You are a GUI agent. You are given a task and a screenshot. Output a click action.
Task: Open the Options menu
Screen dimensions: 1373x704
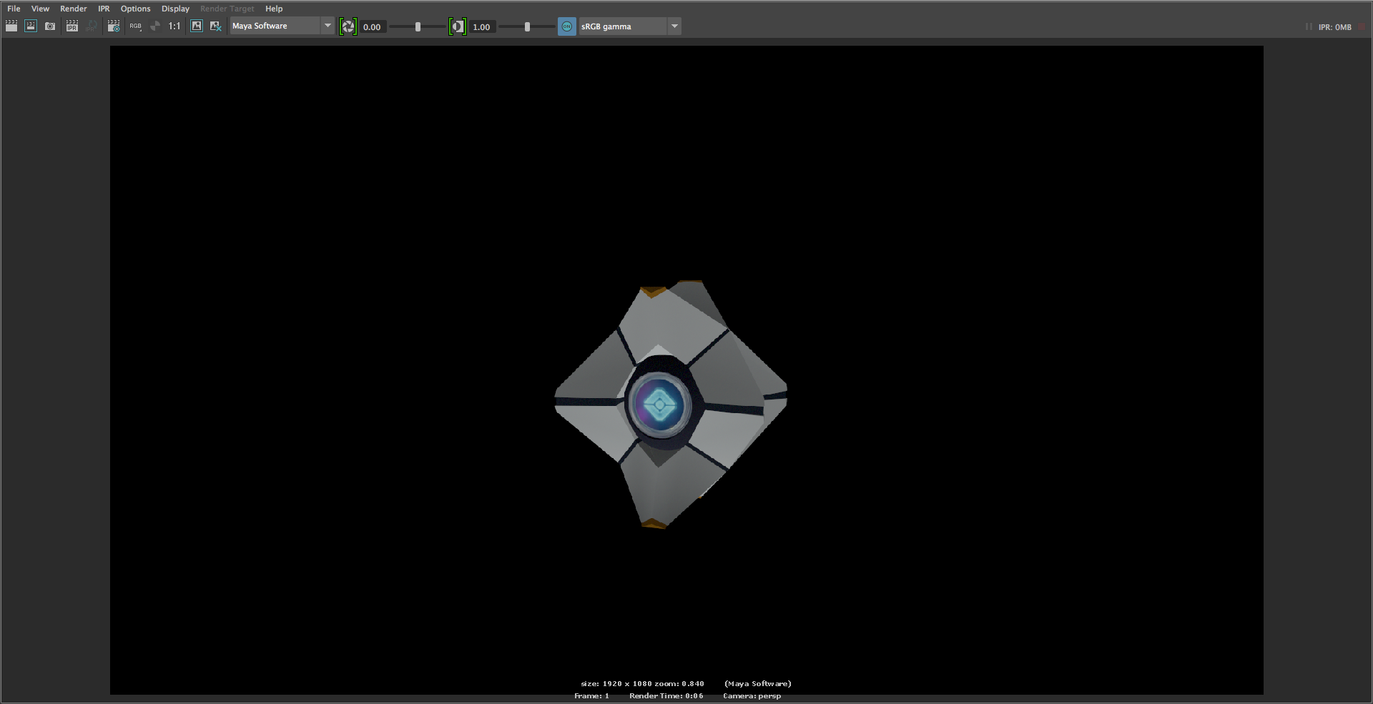click(x=135, y=9)
